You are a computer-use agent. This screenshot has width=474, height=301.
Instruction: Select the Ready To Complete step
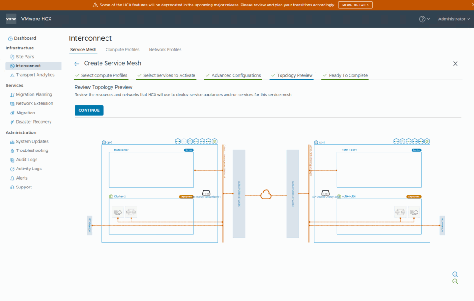348,76
